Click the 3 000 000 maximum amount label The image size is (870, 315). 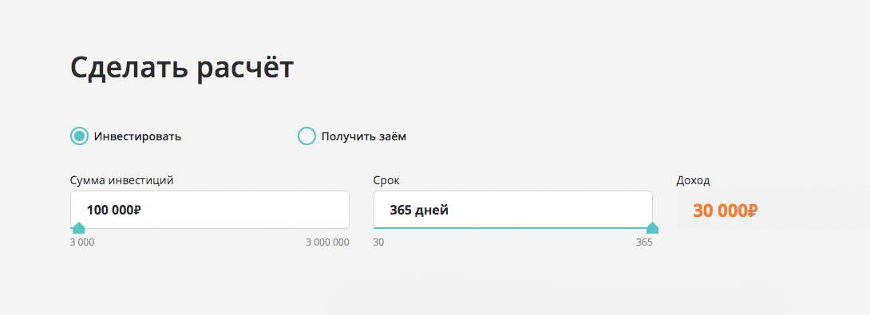[328, 242]
